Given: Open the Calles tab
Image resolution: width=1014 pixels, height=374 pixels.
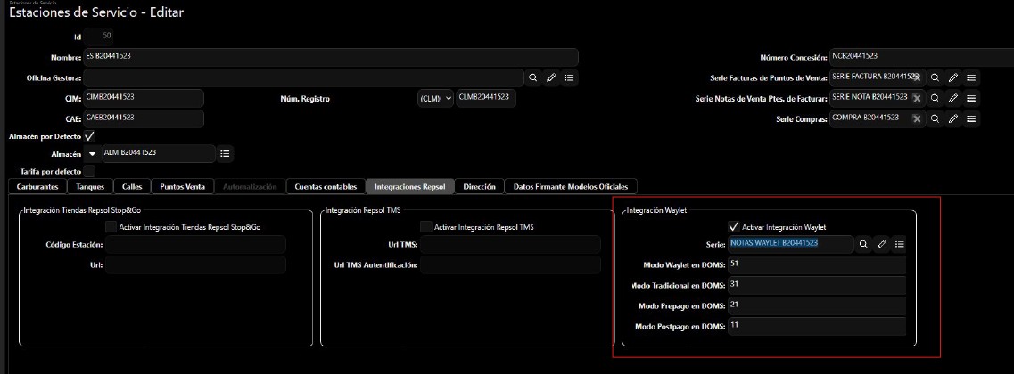Looking at the screenshot, I should click(x=132, y=187).
